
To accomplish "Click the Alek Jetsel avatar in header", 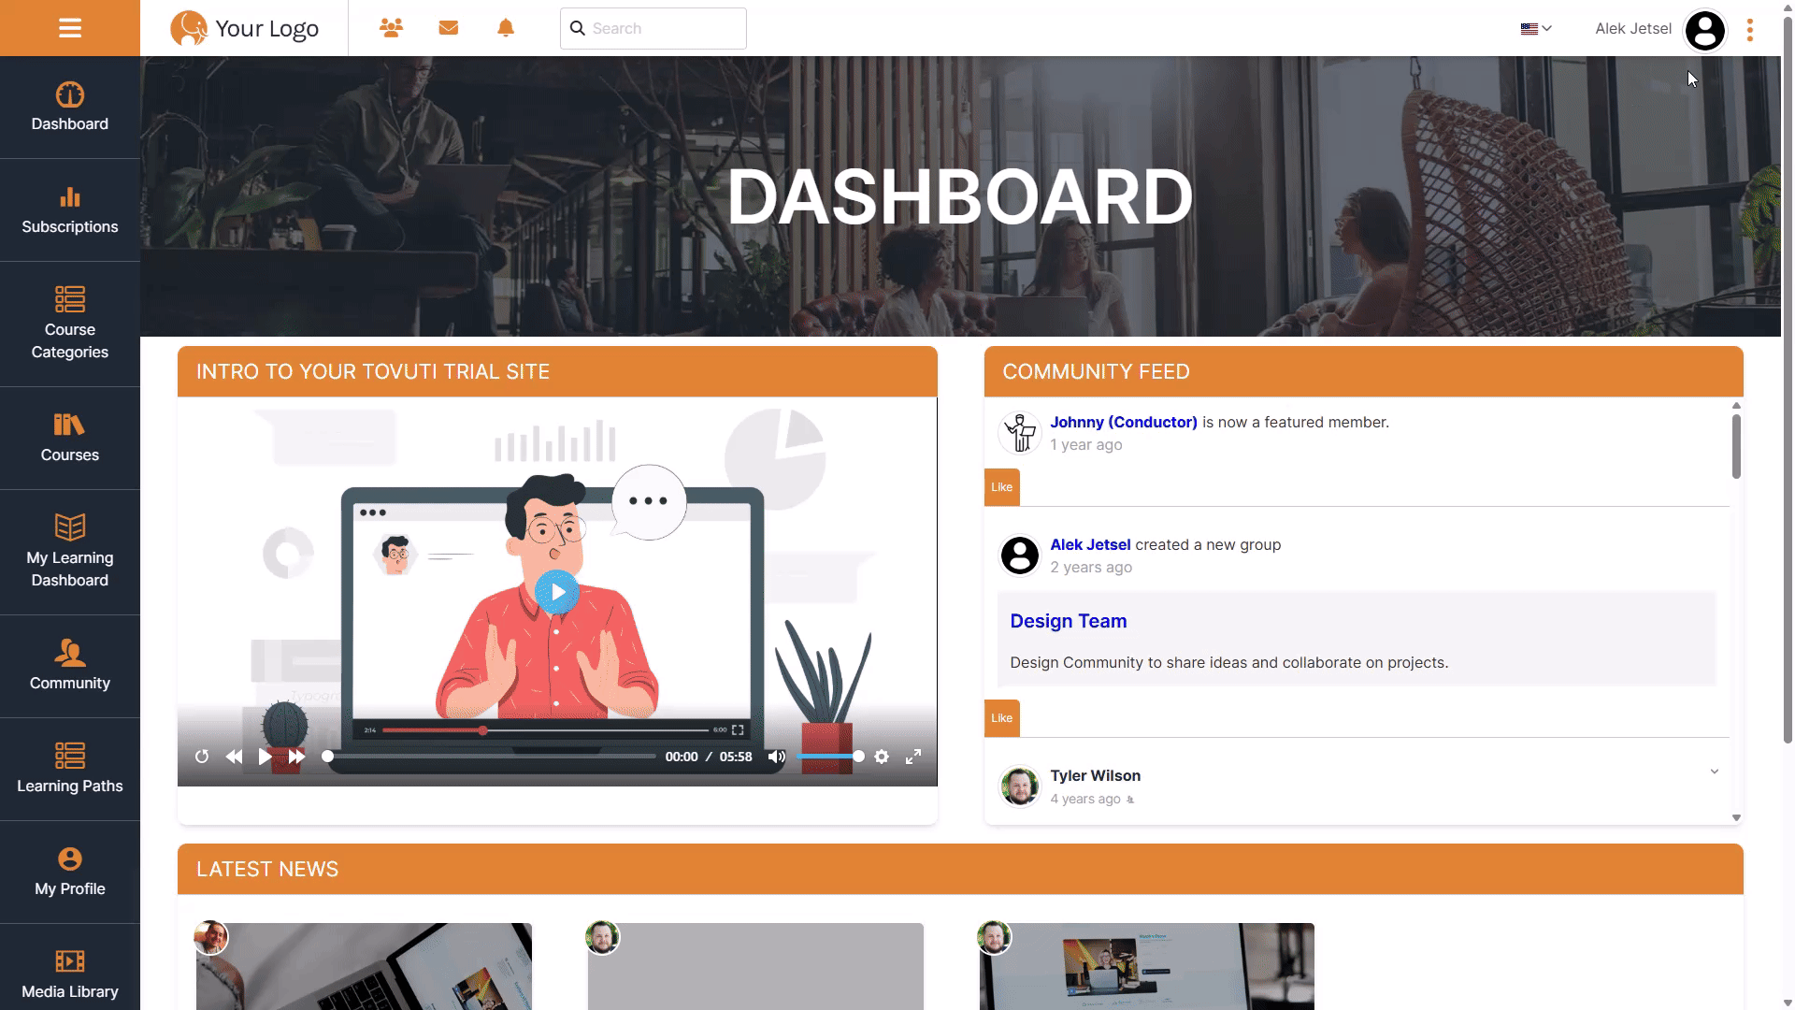I will [x=1705, y=30].
